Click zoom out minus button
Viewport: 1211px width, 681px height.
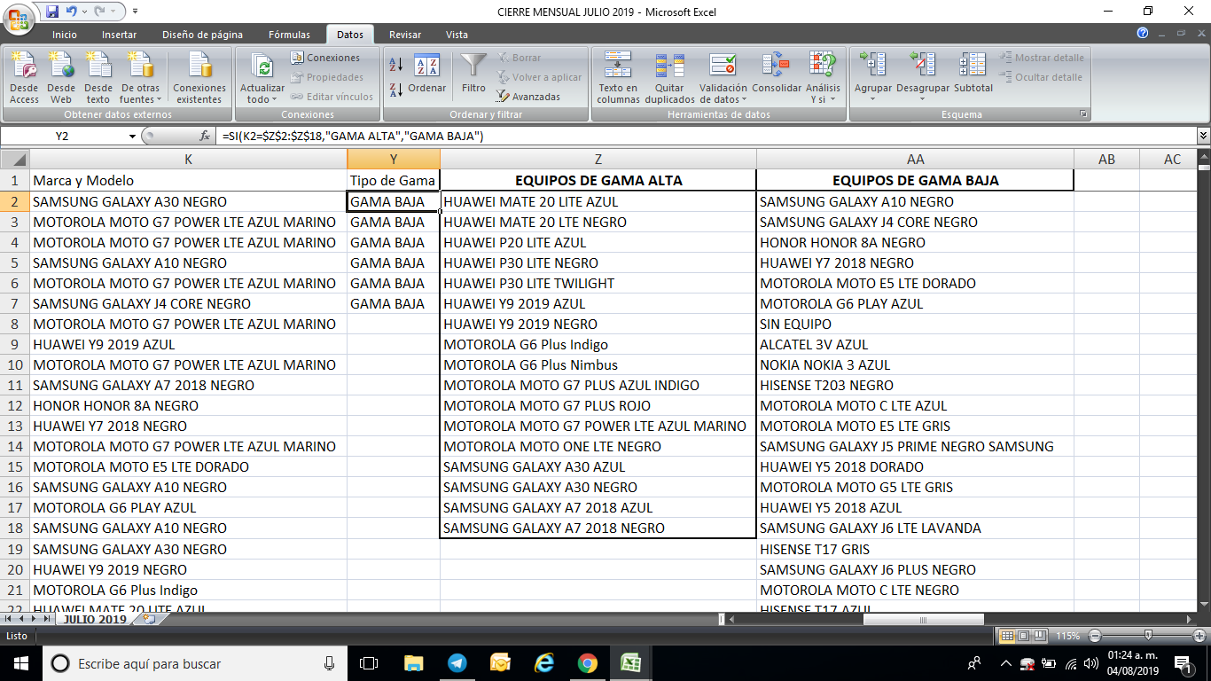tap(1095, 636)
